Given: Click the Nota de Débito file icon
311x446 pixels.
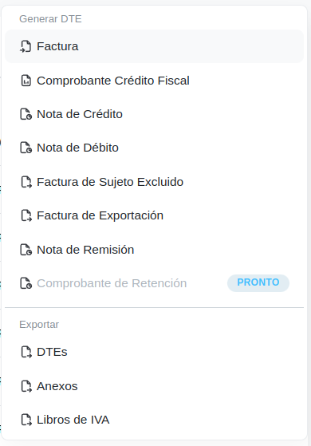Looking at the screenshot, I should (26, 148).
